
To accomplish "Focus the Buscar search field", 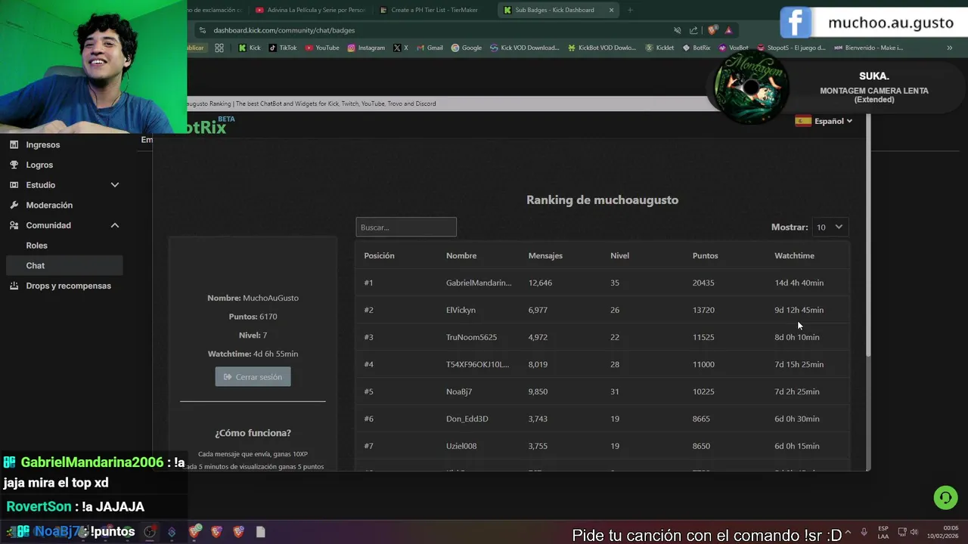I will 406,227.
